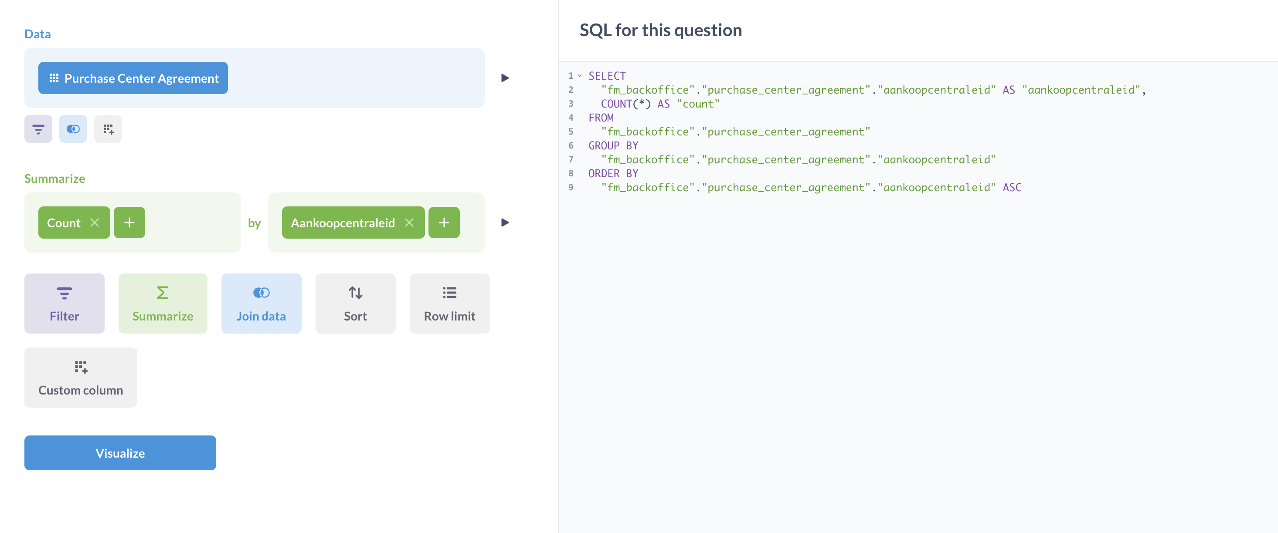The width and height of the screenshot is (1278, 533).
Task: Click the Visualize button
Action: click(x=120, y=453)
